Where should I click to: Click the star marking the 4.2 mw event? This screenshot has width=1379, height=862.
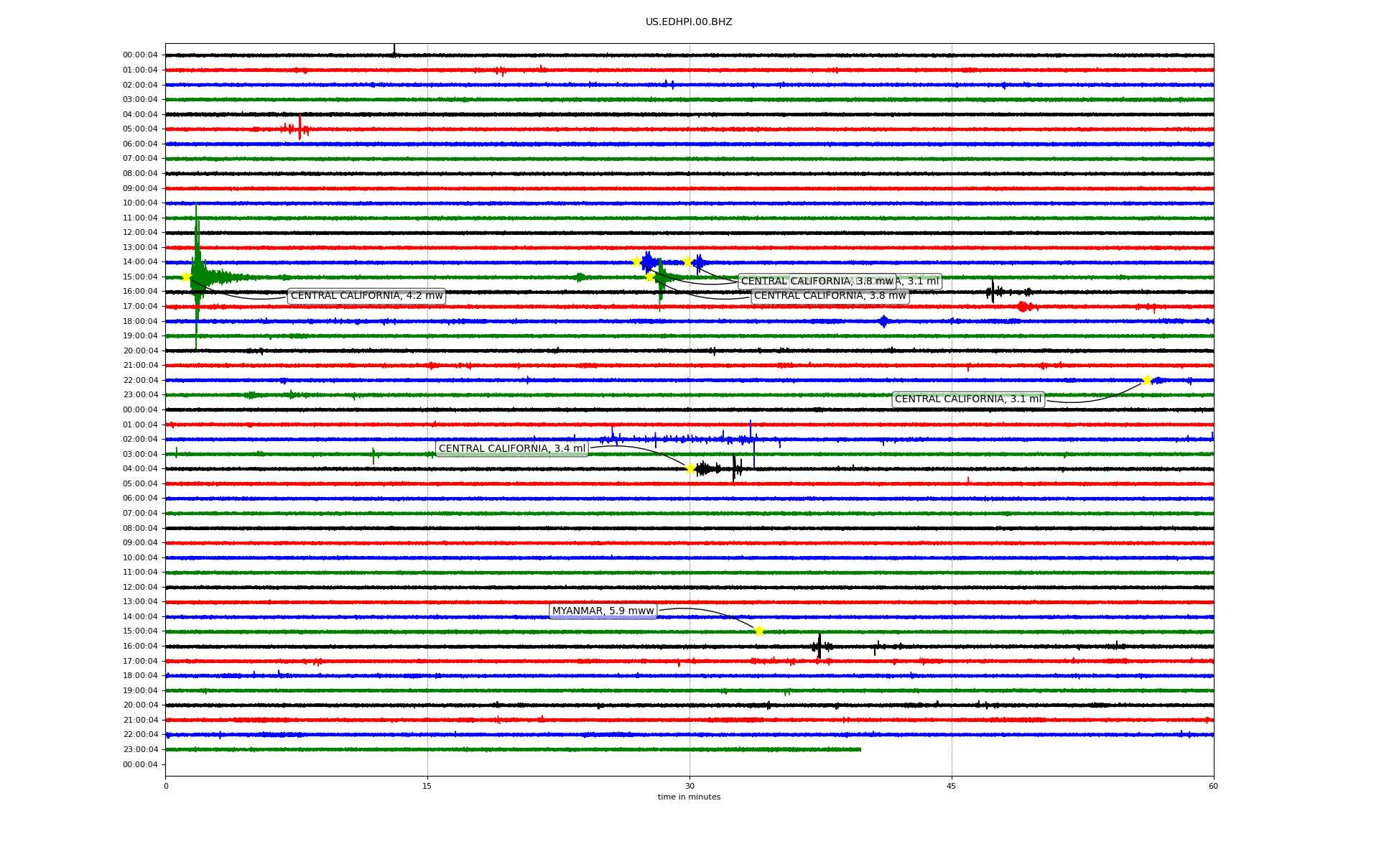click(186, 277)
